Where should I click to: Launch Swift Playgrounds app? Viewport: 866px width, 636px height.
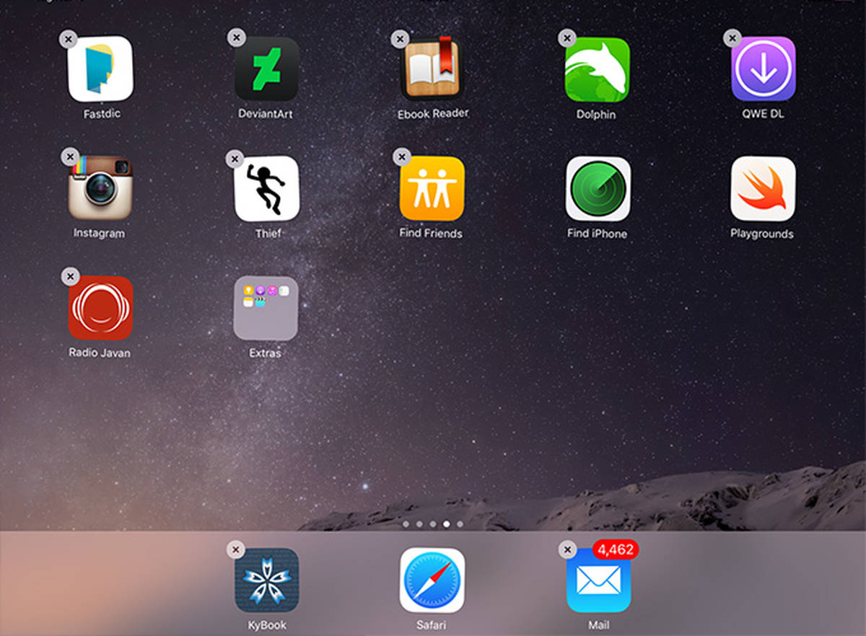[763, 189]
